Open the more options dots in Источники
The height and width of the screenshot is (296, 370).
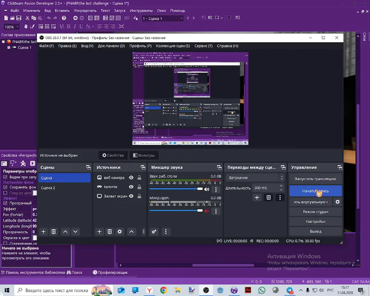pos(143,231)
